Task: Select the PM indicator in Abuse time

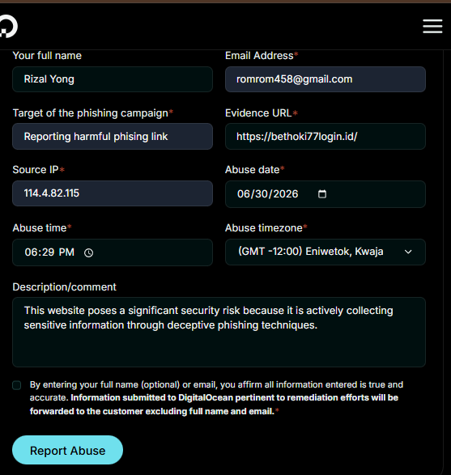Action: pyautogui.click(x=66, y=252)
